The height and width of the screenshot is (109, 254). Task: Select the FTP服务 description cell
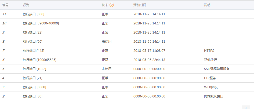click(210, 78)
